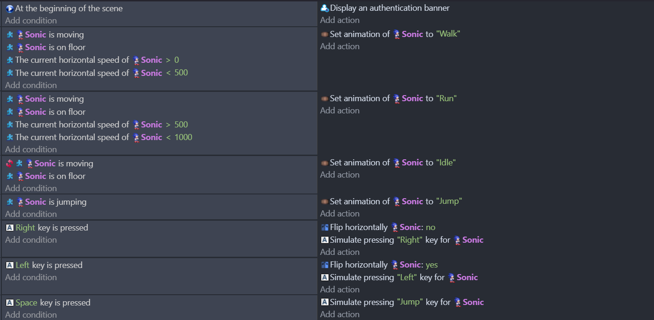Click the "Left" key name in the condition
654x320 pixels.
tap(23, 265)
